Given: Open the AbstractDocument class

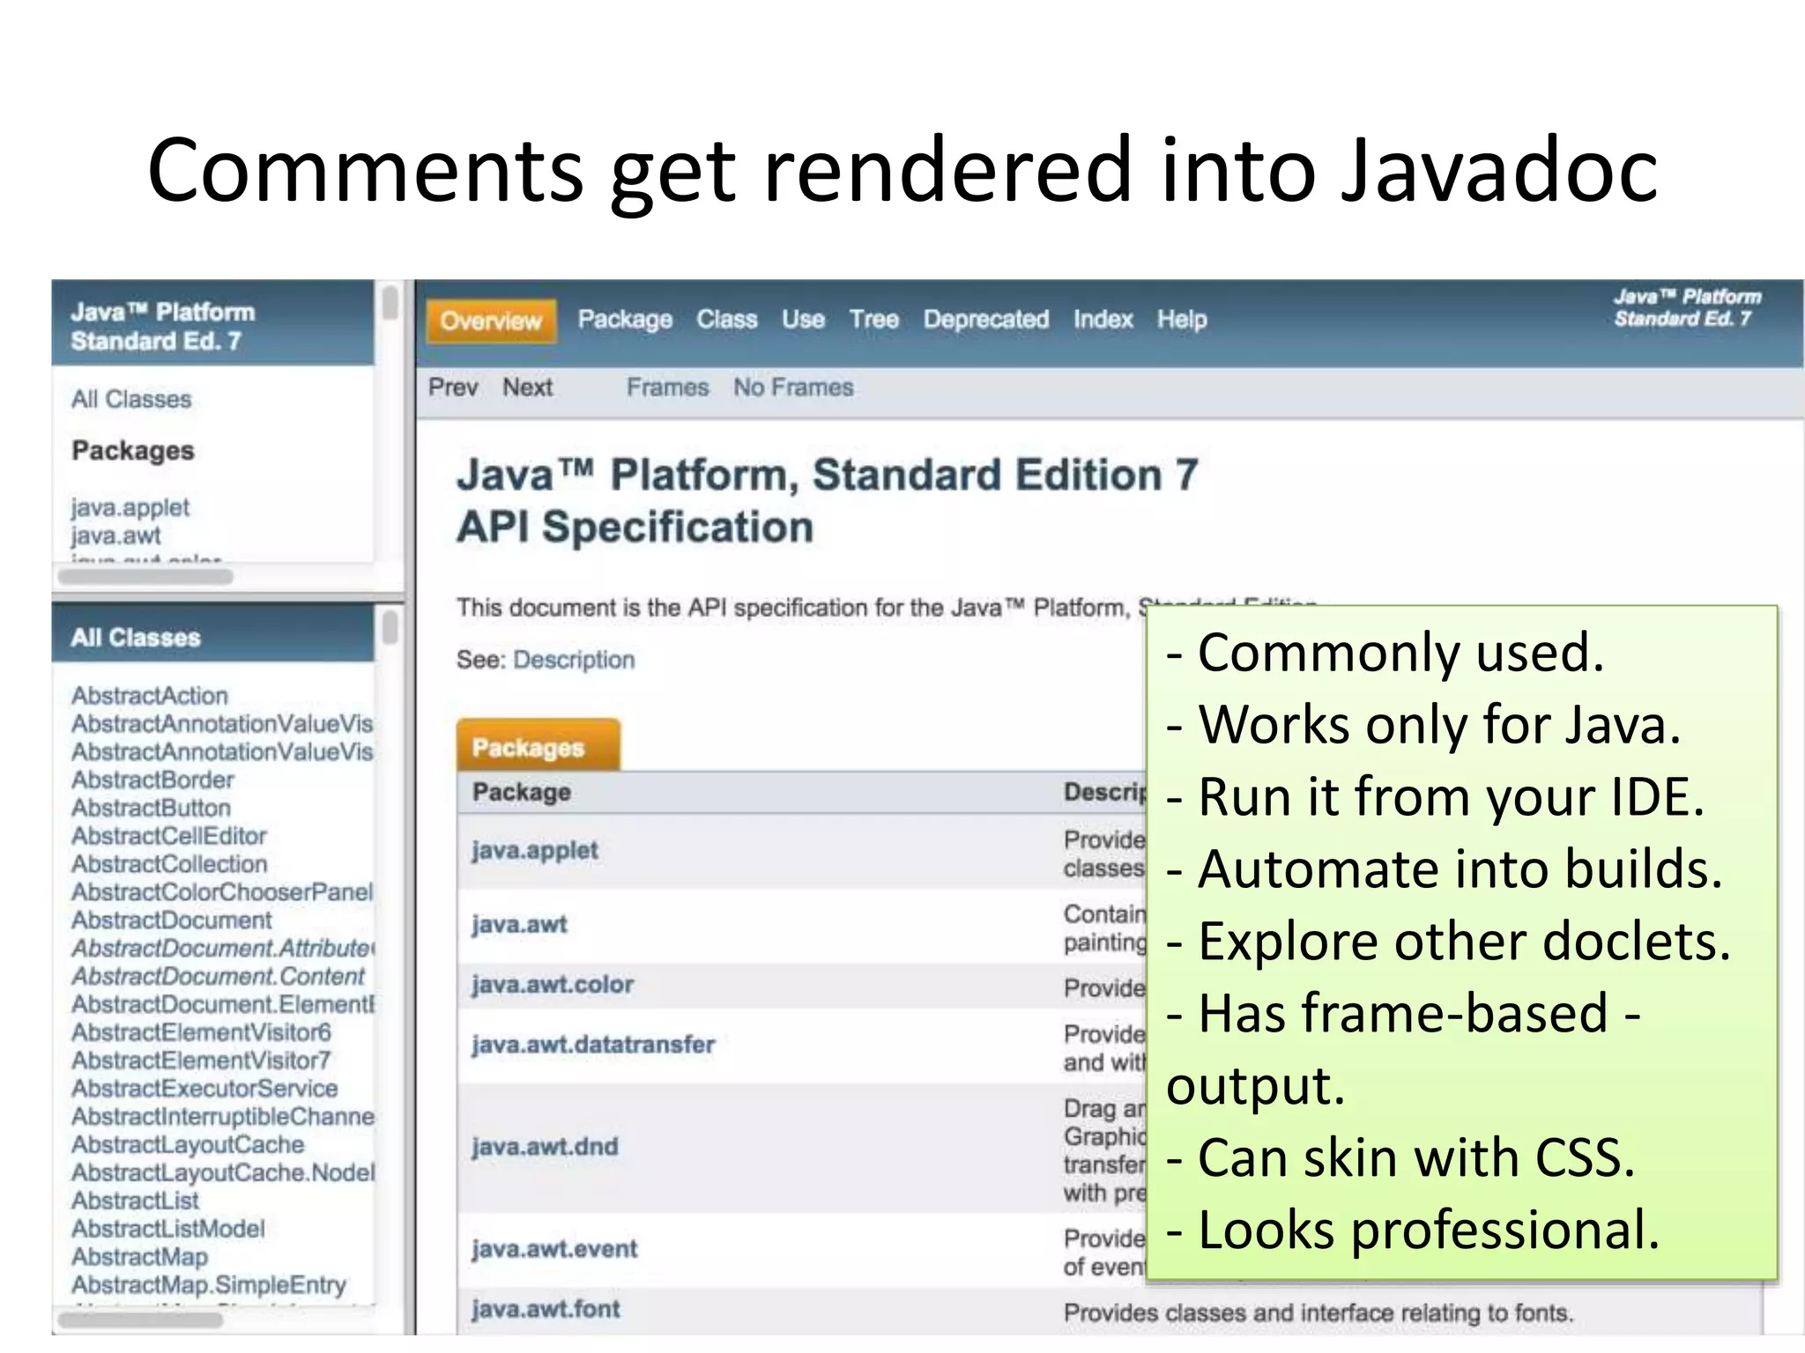Looking at the screenshot, I should pos(172,920).
